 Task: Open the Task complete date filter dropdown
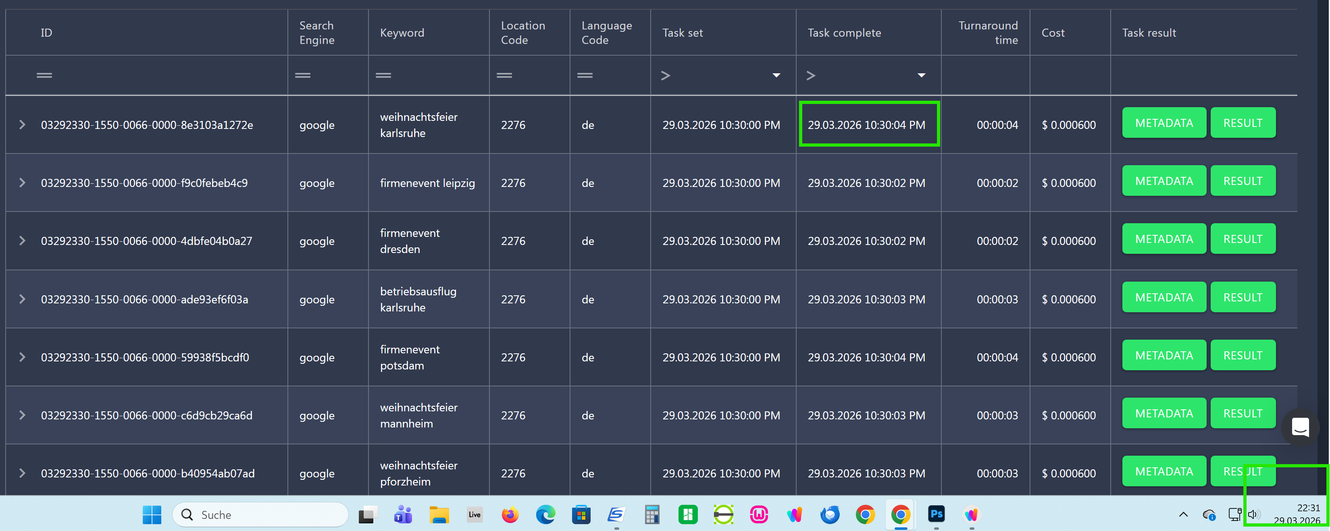click(921, 75)
